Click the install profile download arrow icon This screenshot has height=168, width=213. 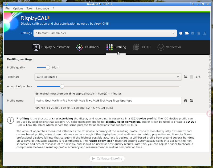click(x=205, y=33)
